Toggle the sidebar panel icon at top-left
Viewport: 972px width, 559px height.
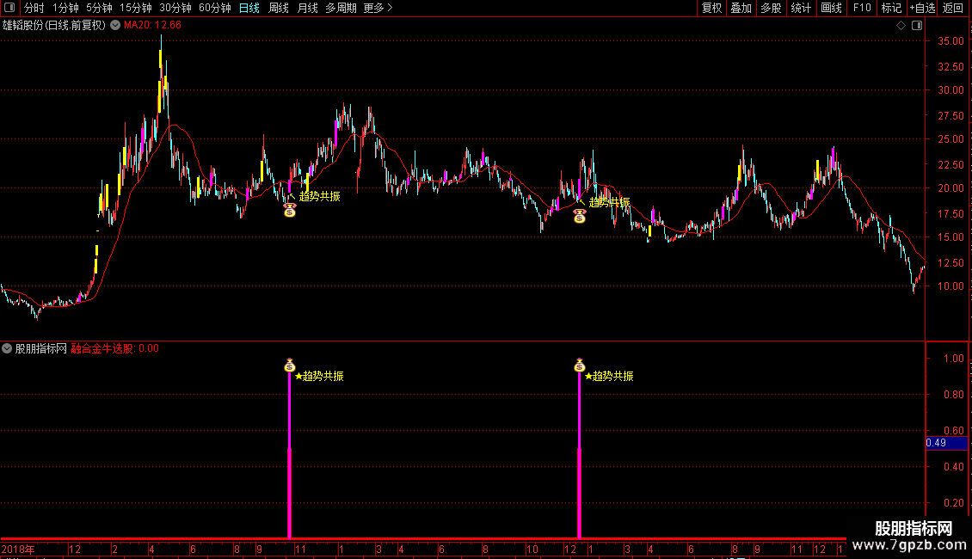[9, 8]
